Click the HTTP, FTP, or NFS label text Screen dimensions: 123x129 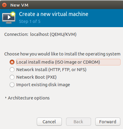pyautogui.click(x=68, y=70)
